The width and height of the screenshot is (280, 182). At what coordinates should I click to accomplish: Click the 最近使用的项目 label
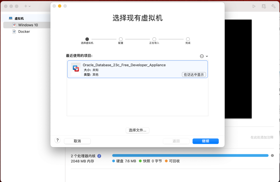coord(79,56)
